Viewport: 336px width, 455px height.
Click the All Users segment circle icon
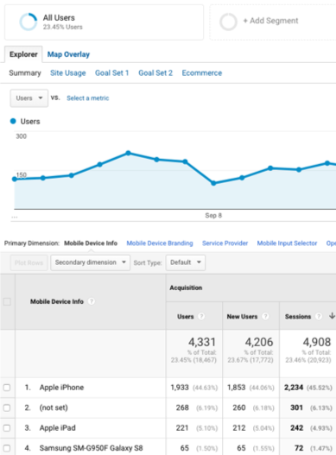pyautogui.click(x=29, y=22)
